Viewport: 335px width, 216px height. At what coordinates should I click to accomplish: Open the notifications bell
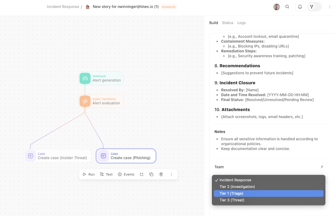300,7
